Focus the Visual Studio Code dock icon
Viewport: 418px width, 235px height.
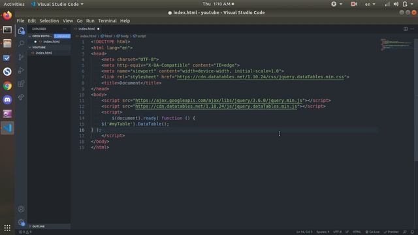[x=7, y=128]
